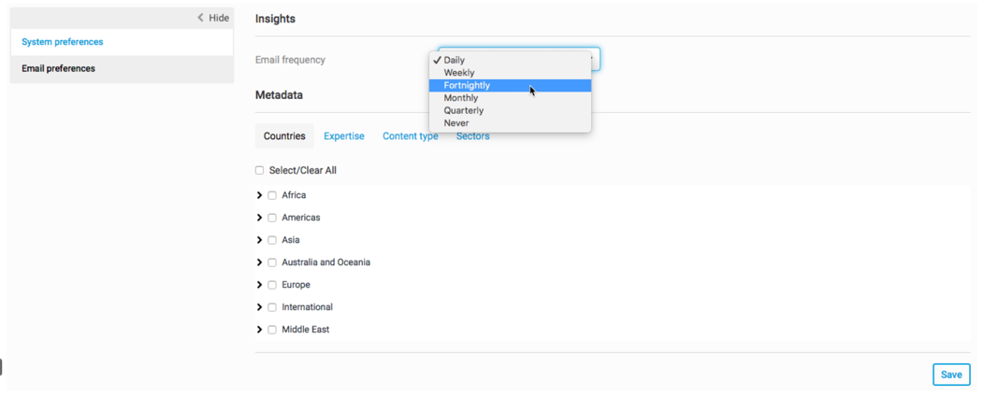The width and height of the screenshot is (984, 396).
Task: Check the Africa checkbox
Action: coord(272,195)
